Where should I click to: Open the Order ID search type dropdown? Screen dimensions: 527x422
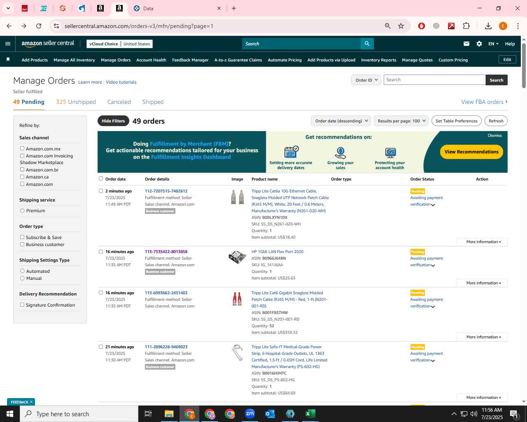[x=366, y=80]
